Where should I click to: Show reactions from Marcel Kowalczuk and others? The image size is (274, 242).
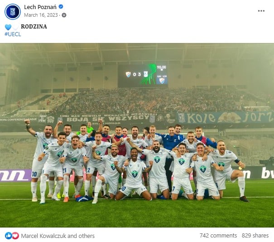pos(58,236)
